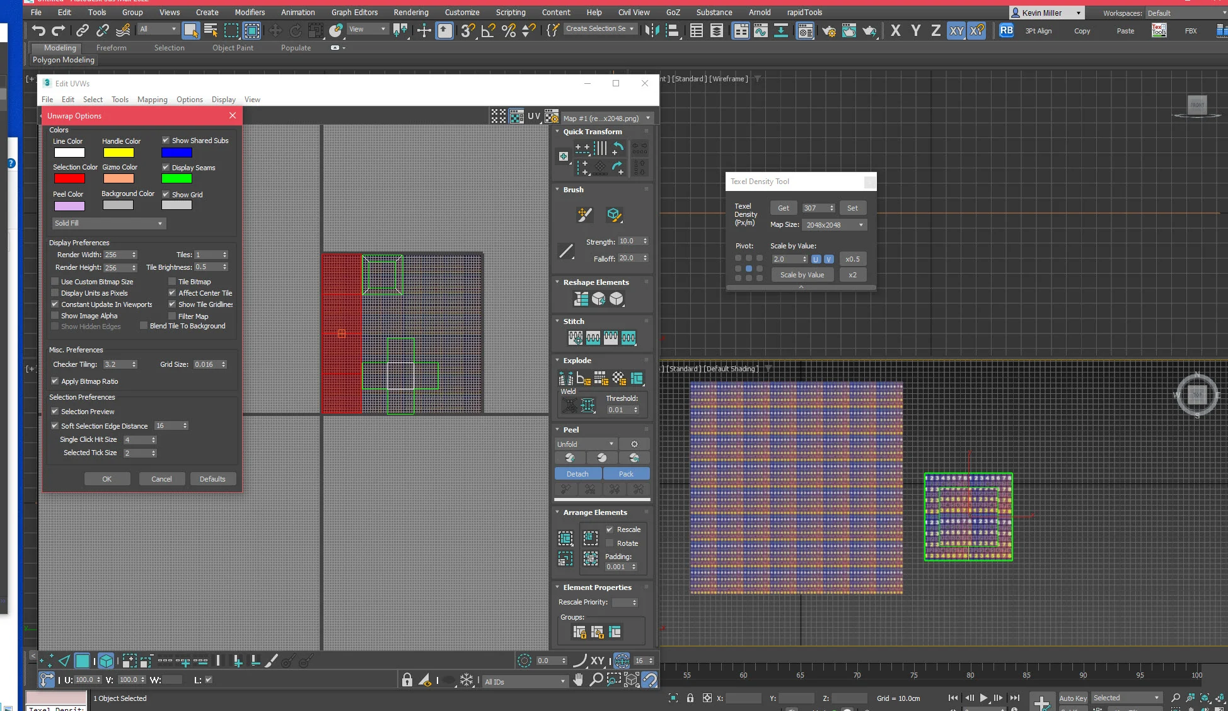Select the Unlink Selection icon
This screenshot has width=1228, height=711.
click(103, 30)
